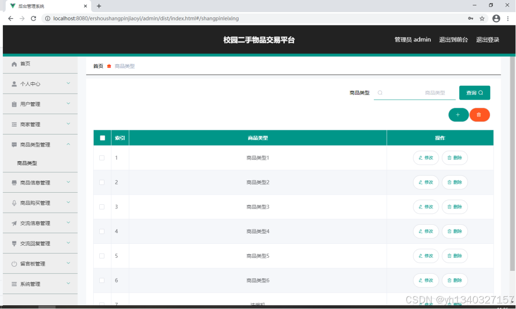Click the browser reload icon
This screenshot has width=516, height=309.
(33, 19)
